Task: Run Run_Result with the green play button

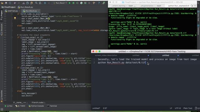Action: point(70,3)
